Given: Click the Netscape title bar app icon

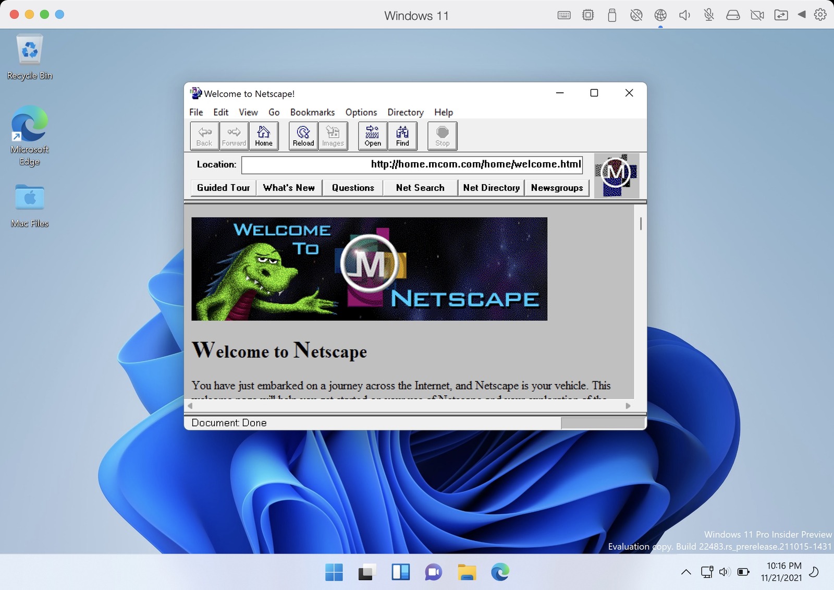Looking at the screenshot, I should pyautogui.click(x=196, y=93).
